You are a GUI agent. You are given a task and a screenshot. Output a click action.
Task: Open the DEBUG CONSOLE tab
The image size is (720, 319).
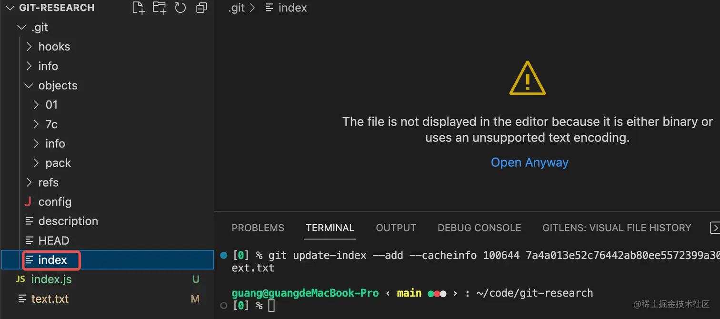click(479, 228)
